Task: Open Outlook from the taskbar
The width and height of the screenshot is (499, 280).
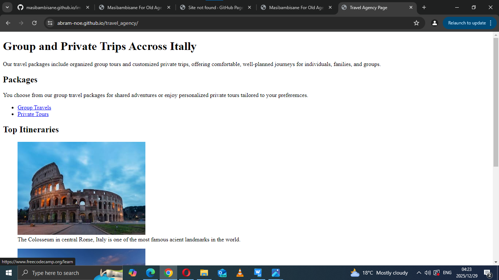Action: click(222, 273)
